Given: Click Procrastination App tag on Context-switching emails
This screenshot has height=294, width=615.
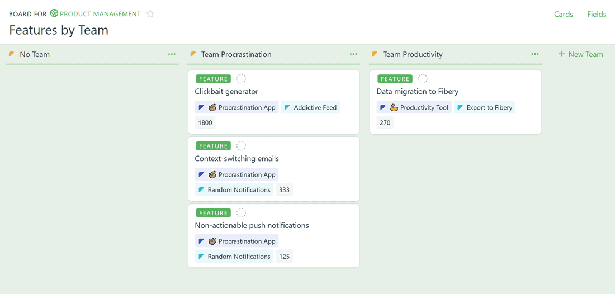Looking at the screenshot, I should pos(237,174).
